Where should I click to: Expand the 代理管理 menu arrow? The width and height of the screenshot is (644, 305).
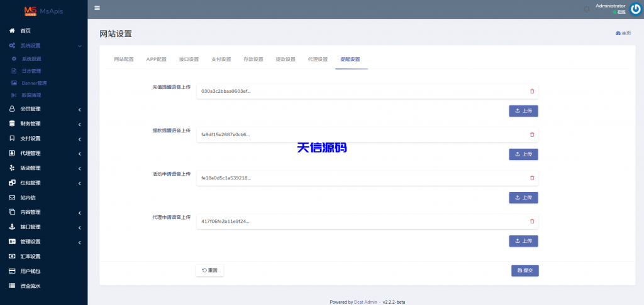coord(80,154)
